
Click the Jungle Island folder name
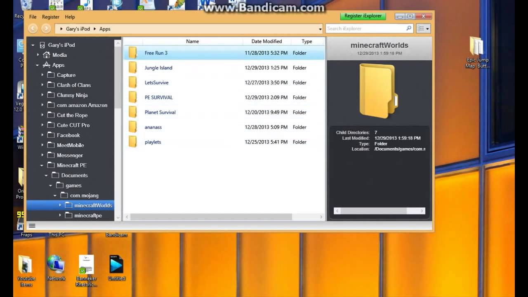158,68
